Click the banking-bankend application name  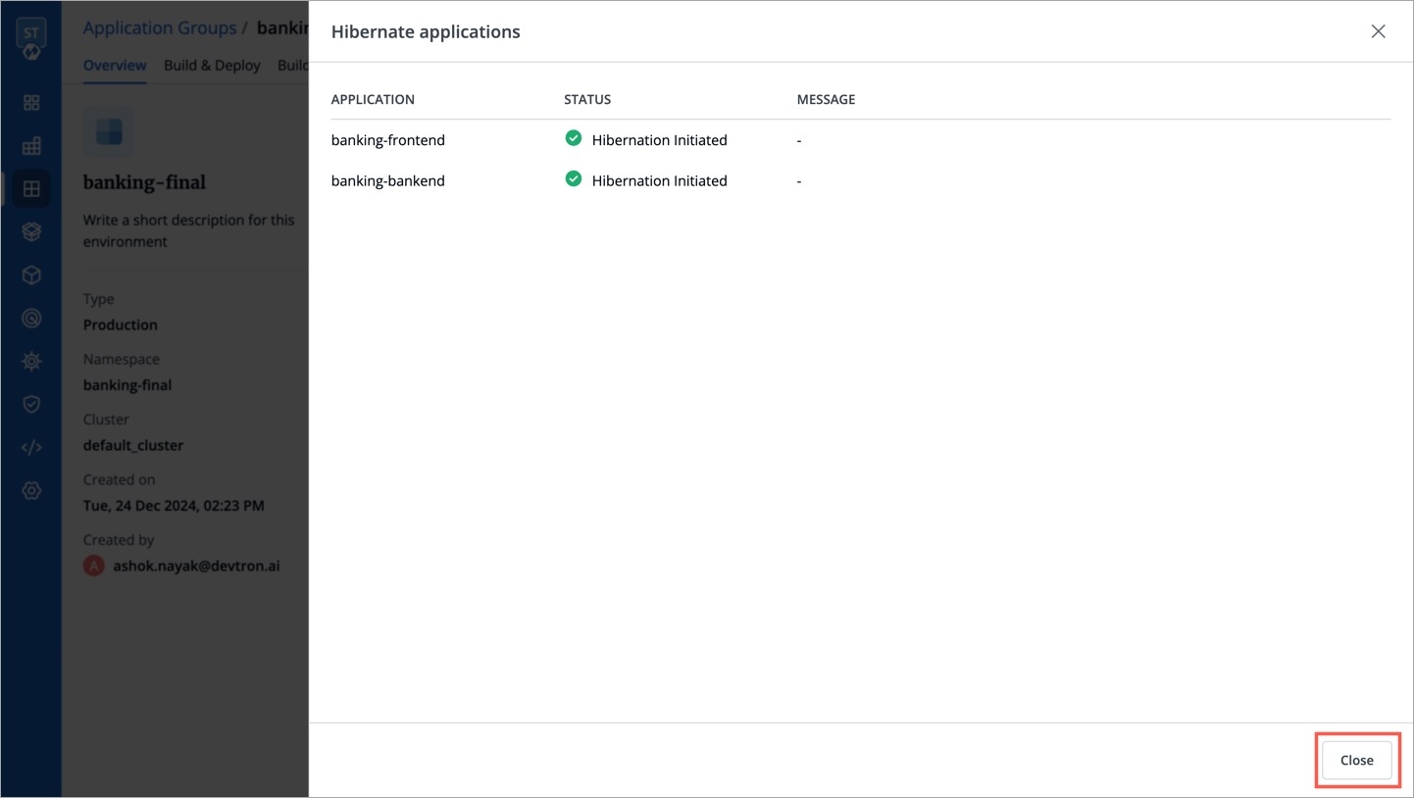click(x=387, y=180)
